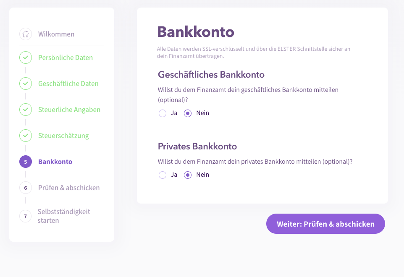Screen dimensions: 404x277
Task: Click the purple step circle numbered 5
Action: tap(25, 162)
